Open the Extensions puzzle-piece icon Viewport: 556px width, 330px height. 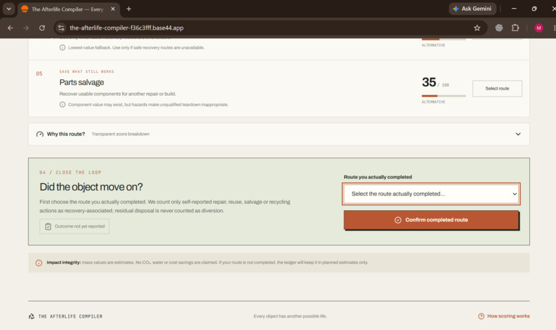pyautogui.click(x=515, y=28)
